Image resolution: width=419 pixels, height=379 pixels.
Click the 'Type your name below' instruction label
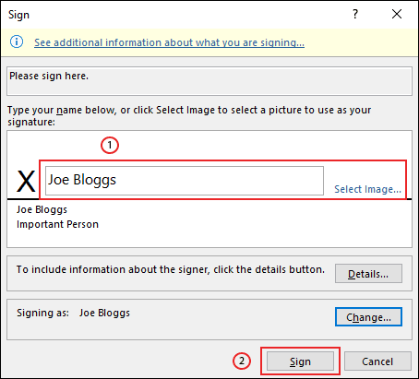point(189,116)
